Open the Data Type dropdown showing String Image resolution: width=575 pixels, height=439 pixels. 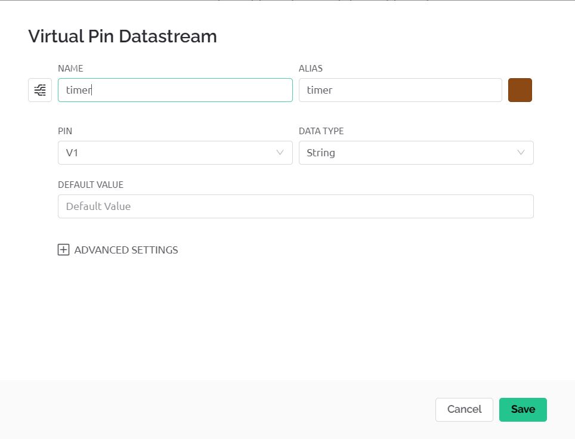click(x=415, y=153)
